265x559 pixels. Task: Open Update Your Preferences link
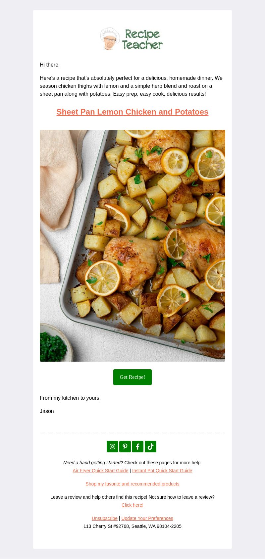click(147, 518)
